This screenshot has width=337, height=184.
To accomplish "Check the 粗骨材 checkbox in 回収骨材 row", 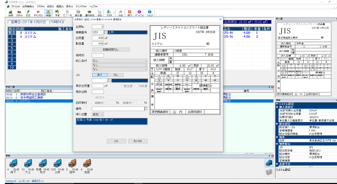I will [x=121, y=103].
